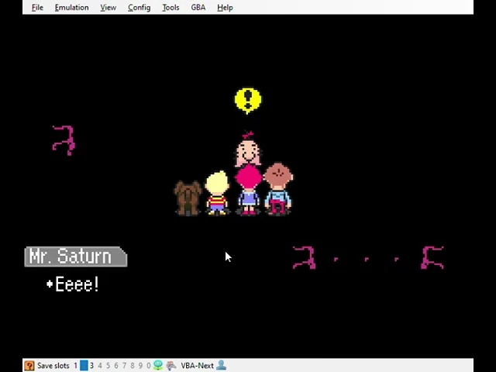Click the question block icon in status bar
Image resolution: width=496 pixels, height=372 pixels.
point(29,366)
